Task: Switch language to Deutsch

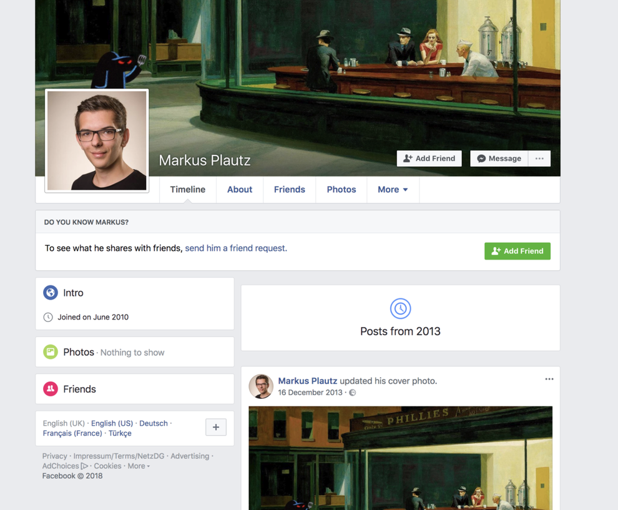Action: (154, 423)
